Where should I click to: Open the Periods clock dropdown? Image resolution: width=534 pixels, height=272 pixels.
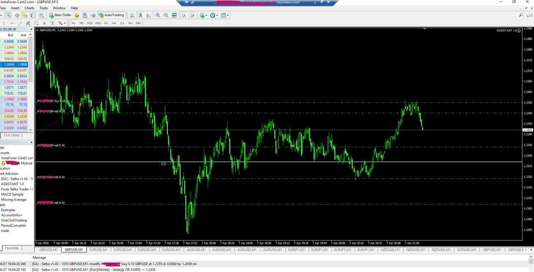click(214, 15)
